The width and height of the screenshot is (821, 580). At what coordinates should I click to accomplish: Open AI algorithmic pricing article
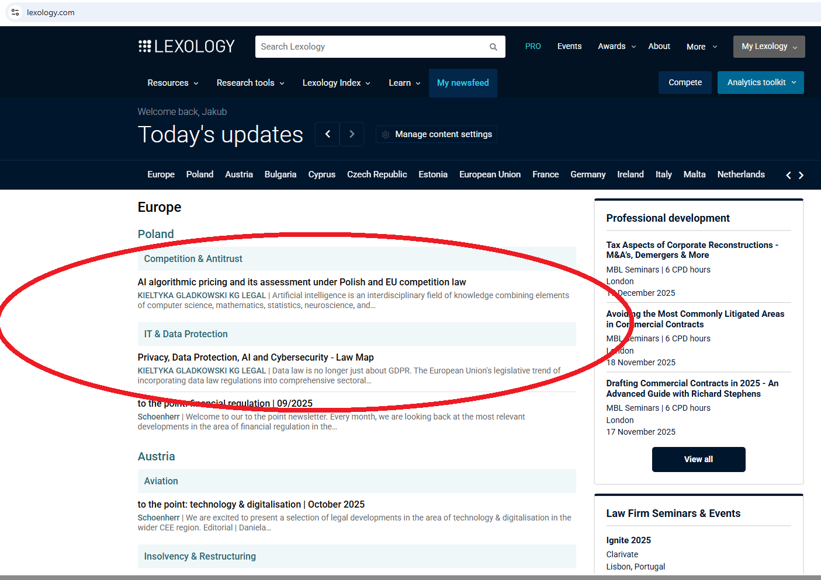pos(302,282)
